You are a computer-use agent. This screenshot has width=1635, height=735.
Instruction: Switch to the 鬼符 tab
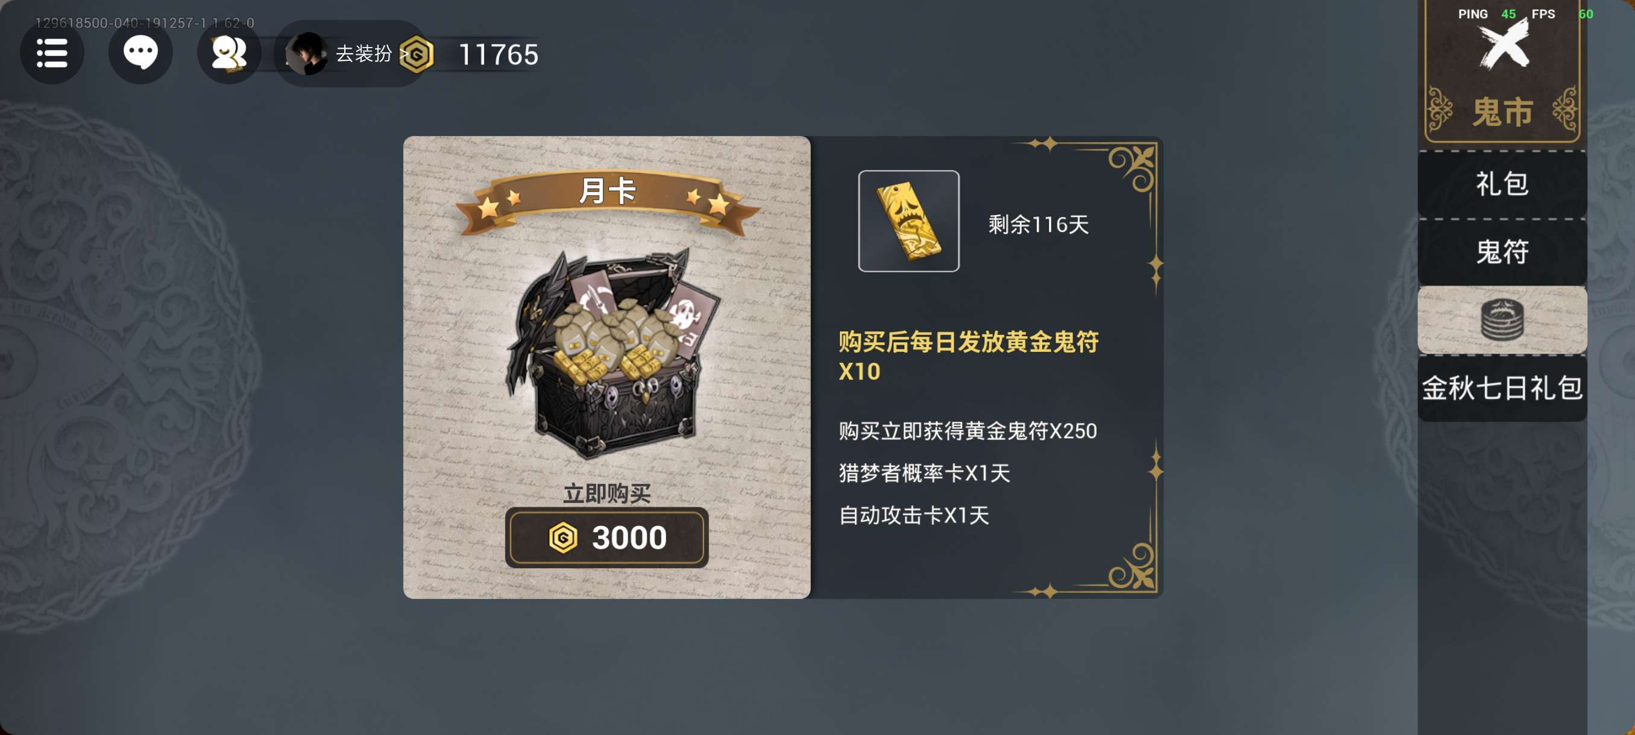[x=1502, y=252]
